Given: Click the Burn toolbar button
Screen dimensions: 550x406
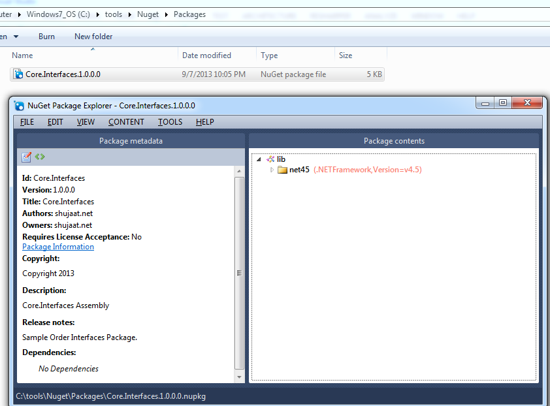Looking at the screenshot, I should [x=46, y=37].
